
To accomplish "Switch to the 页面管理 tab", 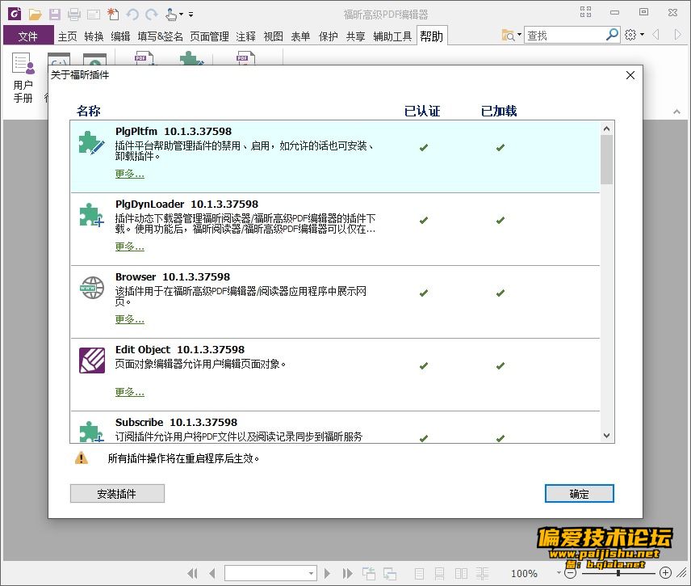I will 209,36.
